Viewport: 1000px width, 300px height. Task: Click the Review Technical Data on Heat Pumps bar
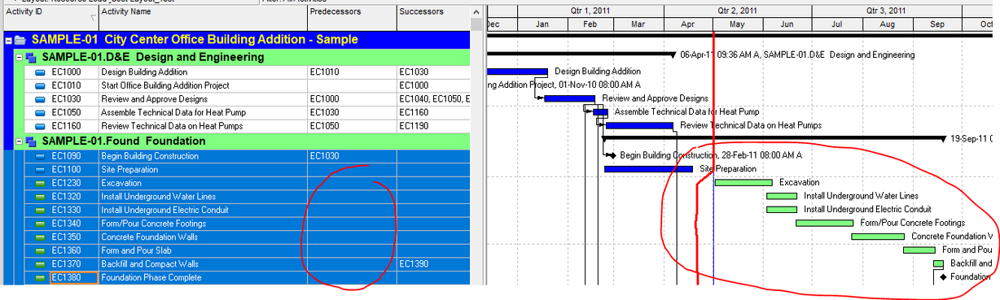pos(639,125)
